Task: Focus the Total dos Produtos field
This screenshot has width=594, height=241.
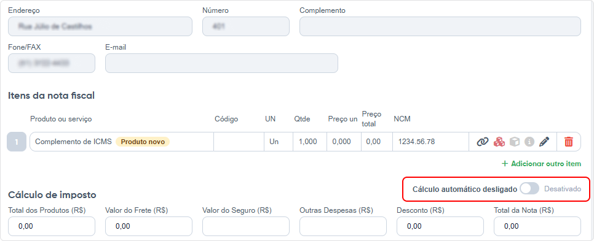Action: [52, 226]
